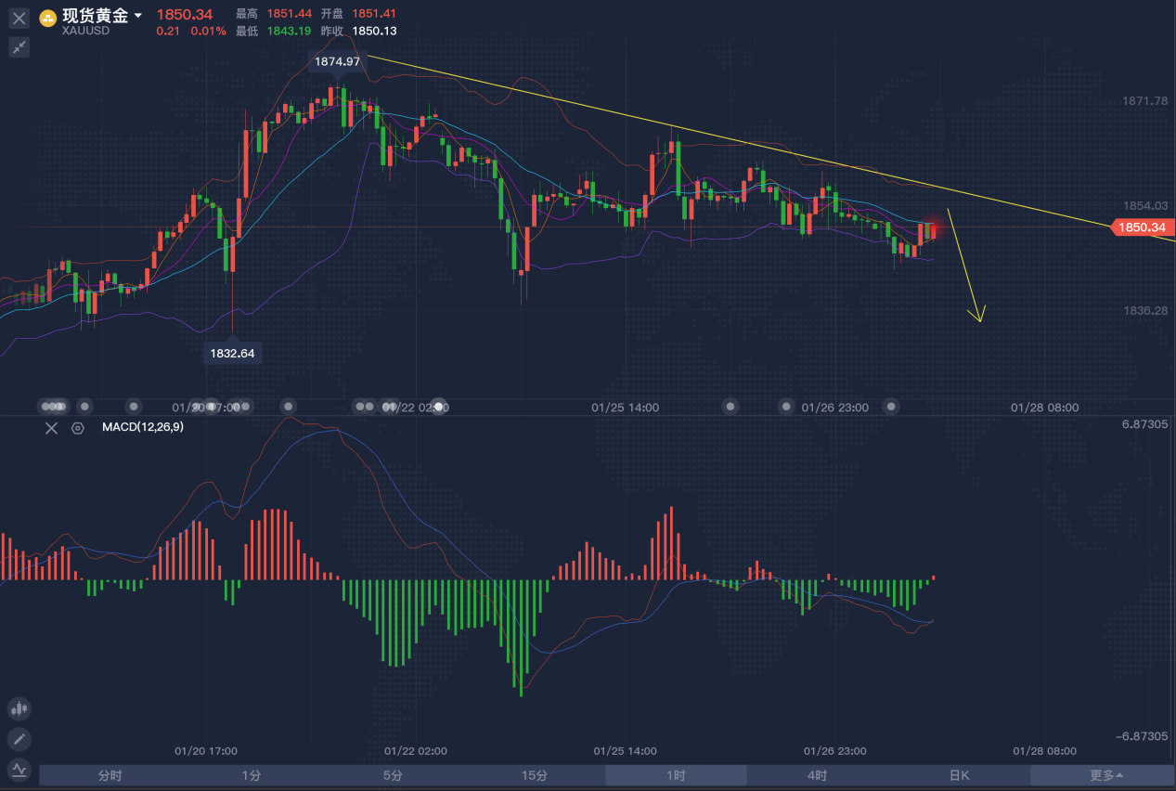Viewport: 1176px width, 791px height.
Task: Remove the MACD indicator using its X
Action: (x=52, y=428)
